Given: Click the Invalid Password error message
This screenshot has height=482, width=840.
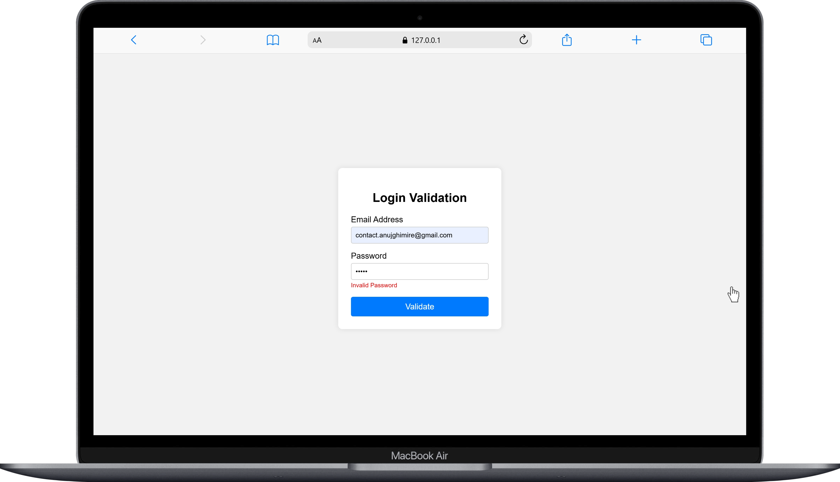Looking at the screenshot, I should (374, 285).
